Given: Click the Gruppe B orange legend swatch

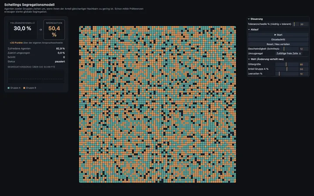Looking at the screenshot, I should [24, 88].
